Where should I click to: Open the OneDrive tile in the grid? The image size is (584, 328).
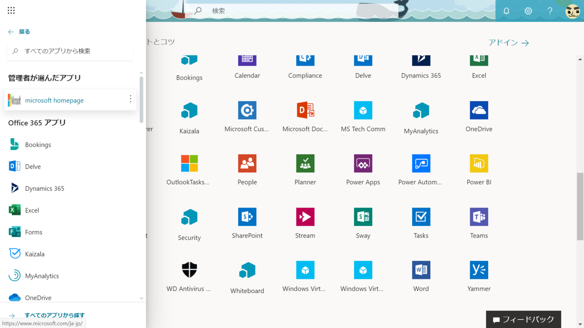[479, 117]
